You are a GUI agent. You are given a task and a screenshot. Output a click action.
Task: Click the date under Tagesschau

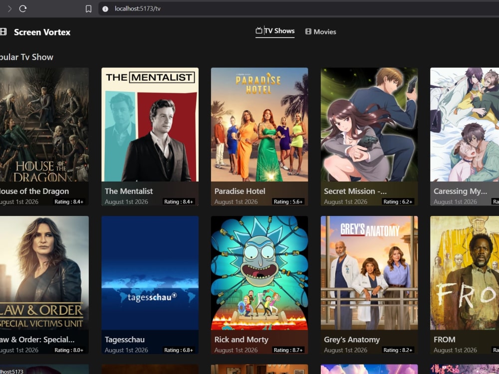pyautogui.click(x=126, y=350)
